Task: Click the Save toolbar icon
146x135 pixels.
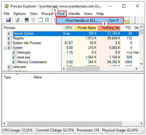Action: (x=8, y=20)
